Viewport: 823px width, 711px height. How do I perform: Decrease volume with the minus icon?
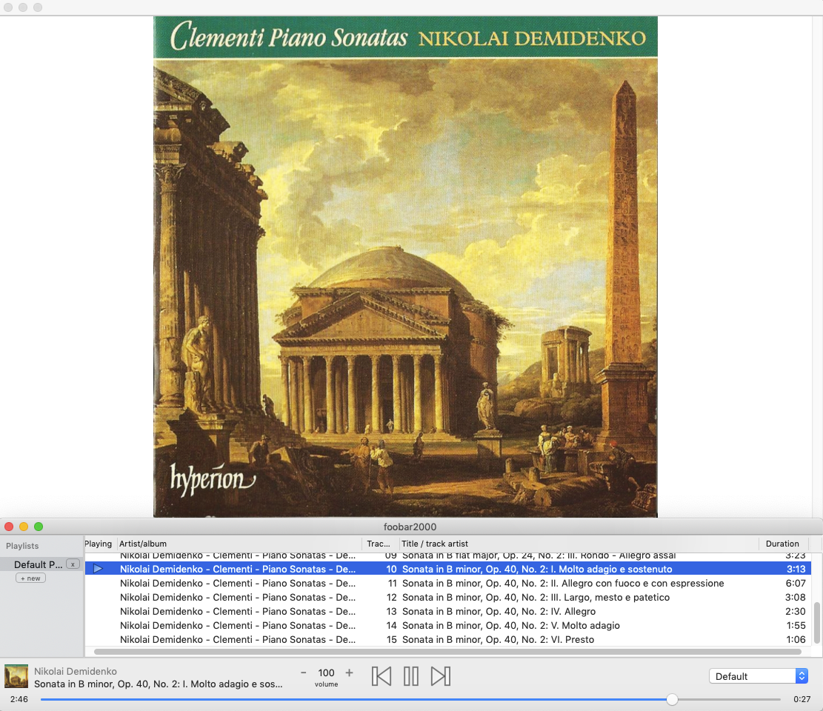point(304,673)
